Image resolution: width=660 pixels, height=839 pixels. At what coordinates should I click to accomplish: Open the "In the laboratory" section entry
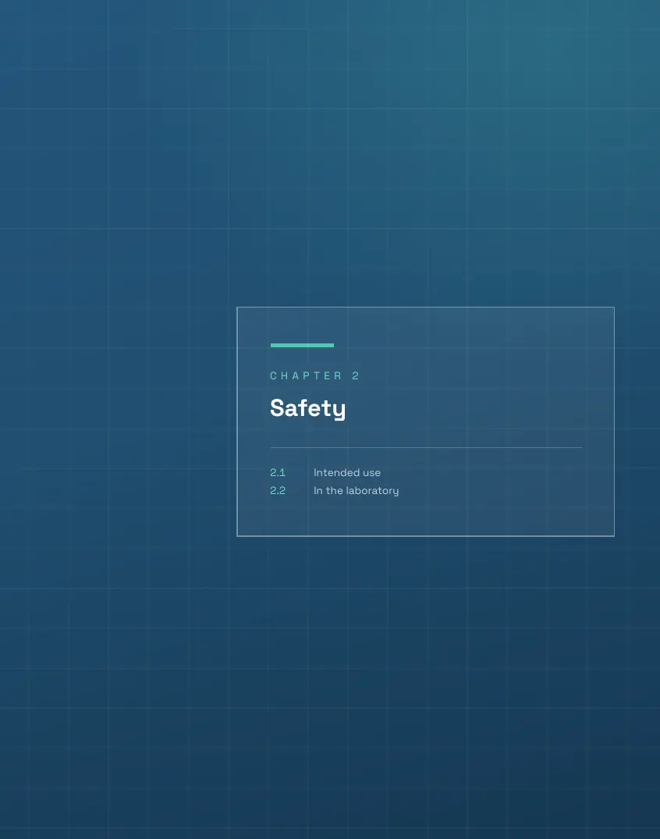point(356,491)
